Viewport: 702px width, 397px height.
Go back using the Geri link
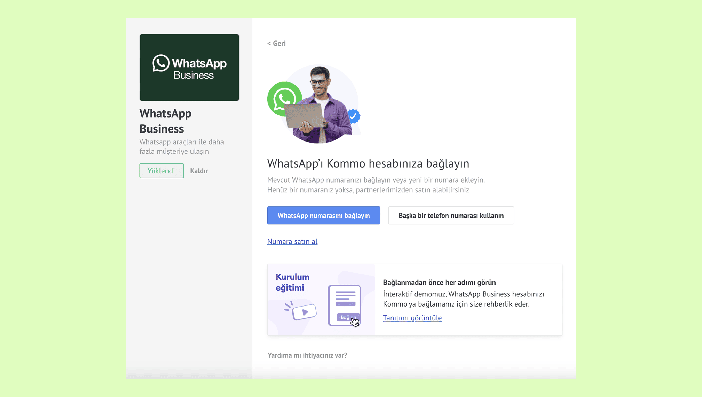(276, 43)
